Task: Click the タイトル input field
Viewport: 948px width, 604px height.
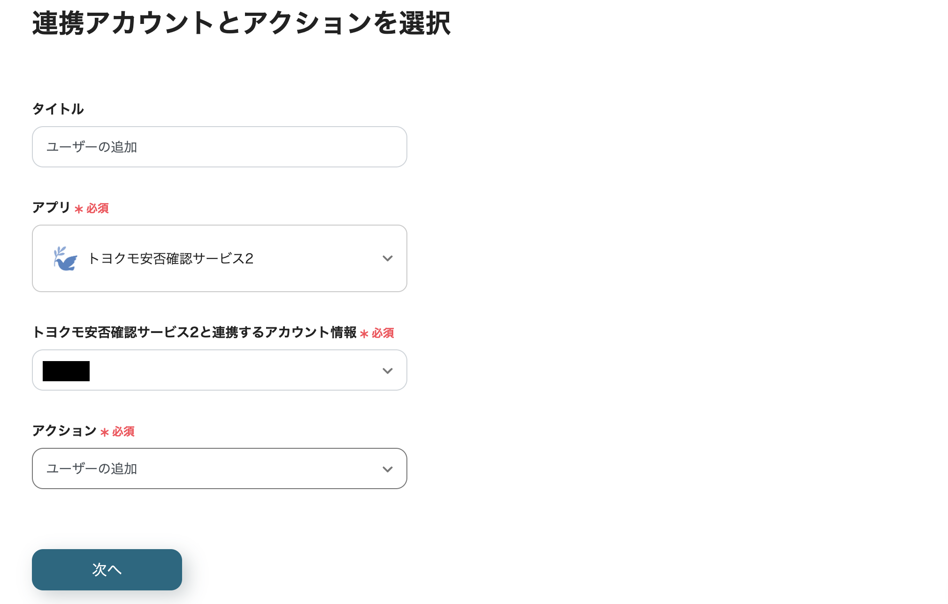Action: (219, 147)
